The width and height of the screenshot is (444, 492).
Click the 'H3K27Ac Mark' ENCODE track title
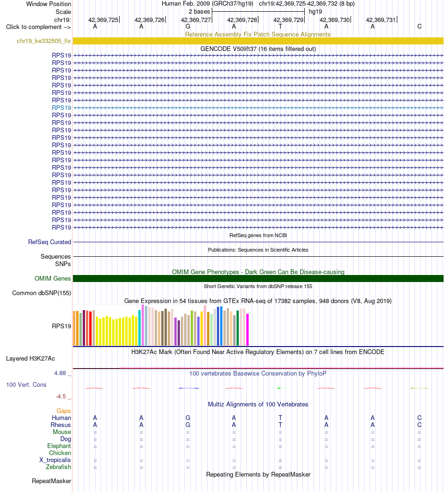click(x=258, y=352)
